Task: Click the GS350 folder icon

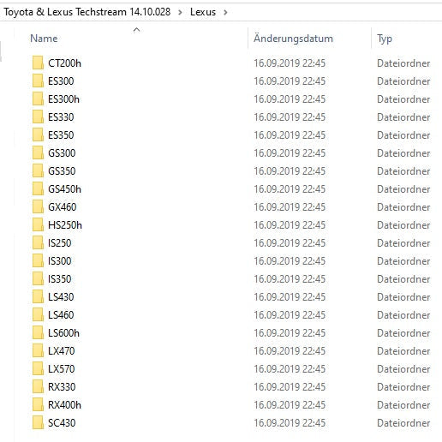Action: point(38,170)
